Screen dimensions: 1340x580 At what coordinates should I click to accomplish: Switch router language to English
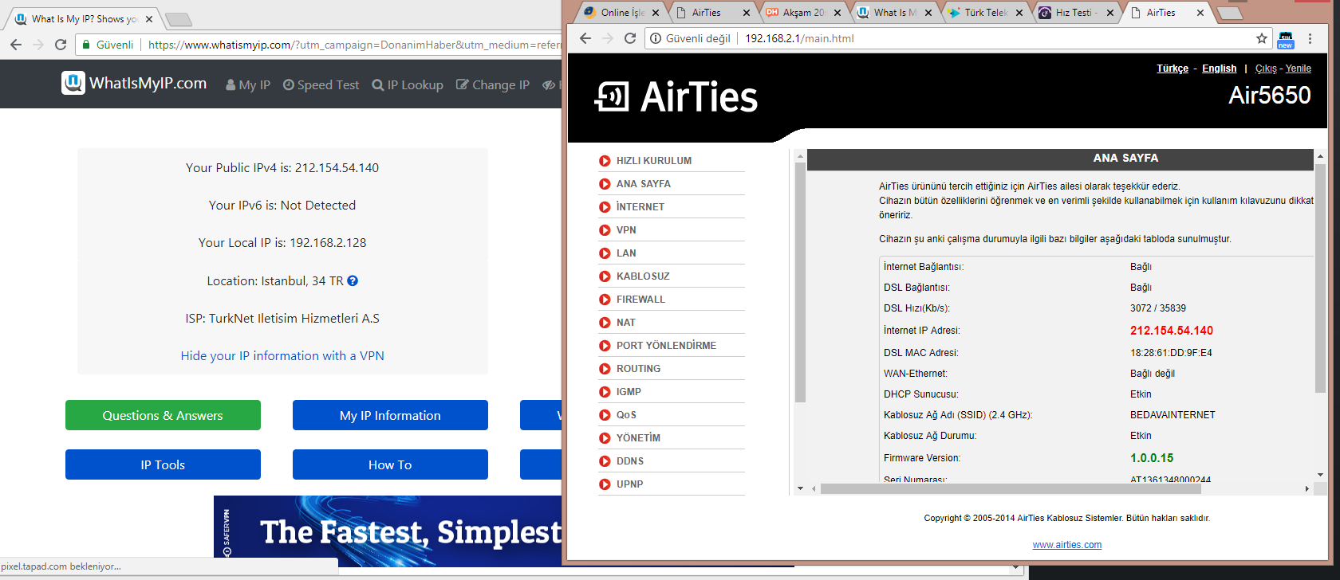[1219, 69]
